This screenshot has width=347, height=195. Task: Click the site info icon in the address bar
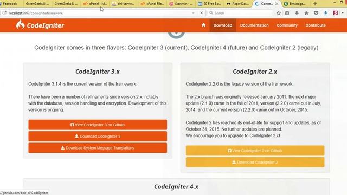(4, 13)
